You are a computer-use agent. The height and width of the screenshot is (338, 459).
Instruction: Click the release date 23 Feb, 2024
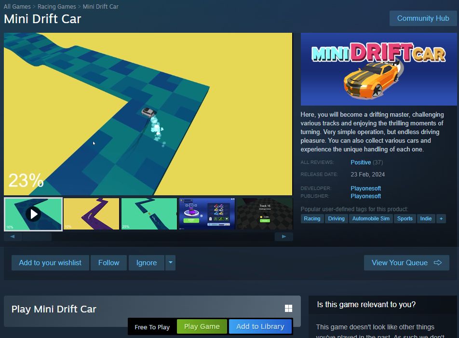[x=368, y=175]
